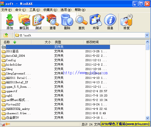151x127 pixels.
Task: Select QQ2011 Beta1 (... folder name
Action: point(18,78)
